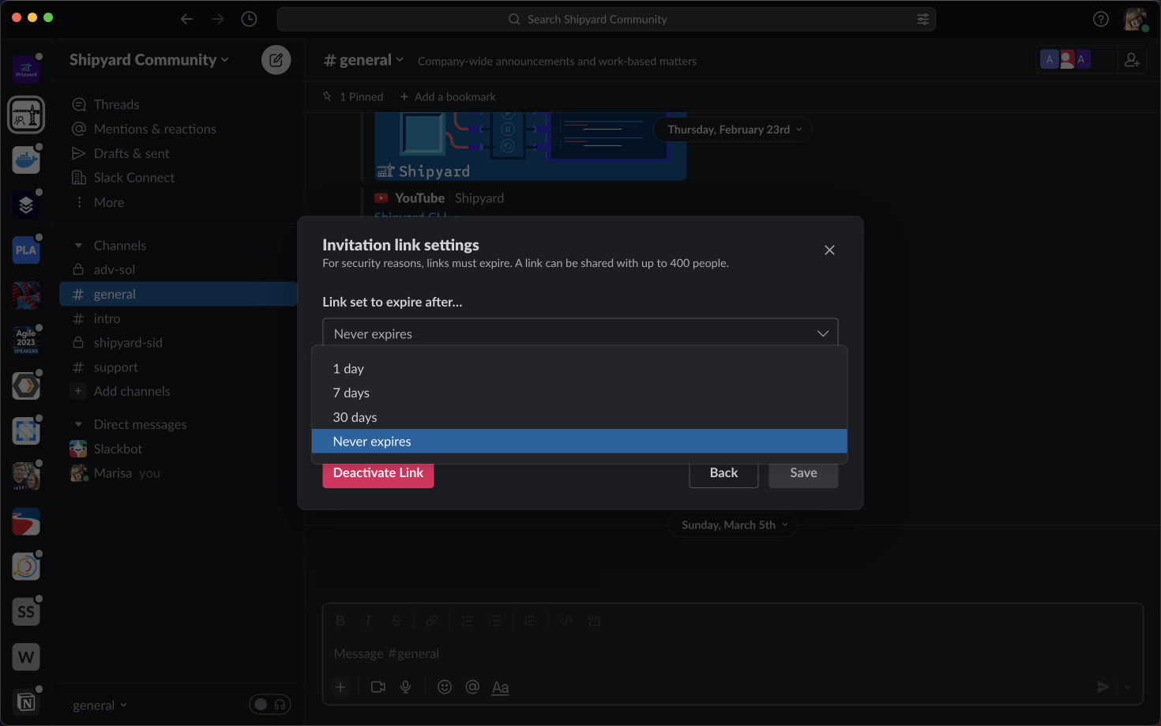The height and width of the screenshot is (726, 1161).
Task: Toggle the huddle switch in the sidebar footer
Action: click(270, 705)
